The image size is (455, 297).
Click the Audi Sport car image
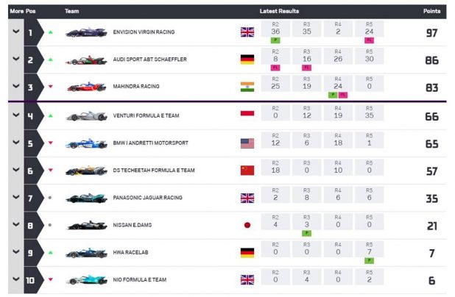(85, 60)
